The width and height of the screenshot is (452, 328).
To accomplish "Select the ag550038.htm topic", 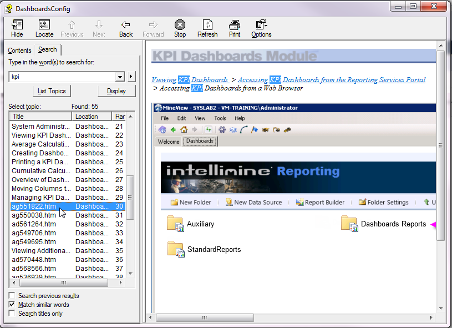I will coord(34,215).
